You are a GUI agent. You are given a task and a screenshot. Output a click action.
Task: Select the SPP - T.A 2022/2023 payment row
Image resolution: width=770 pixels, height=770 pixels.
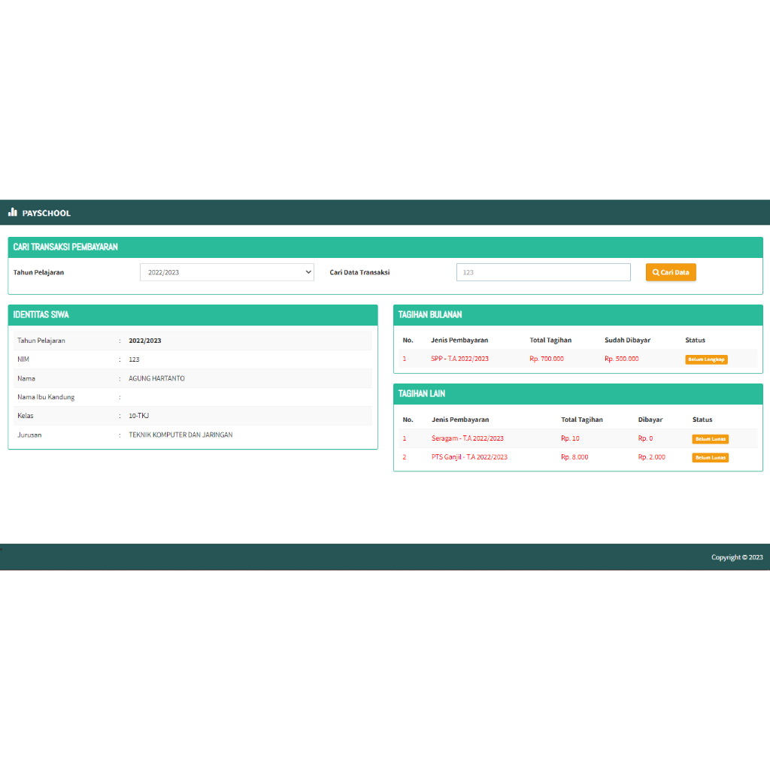point(578,359)
